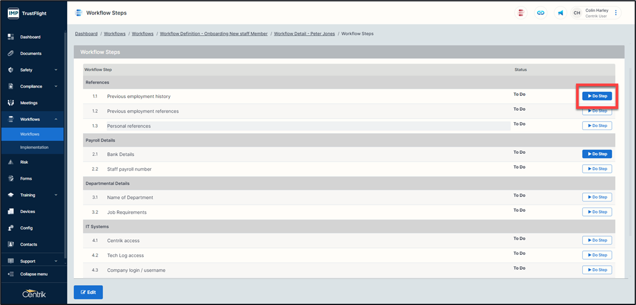Viewport: 636px width, 305px height.
Task: Do Step for Bank Details
Action: 597,154
